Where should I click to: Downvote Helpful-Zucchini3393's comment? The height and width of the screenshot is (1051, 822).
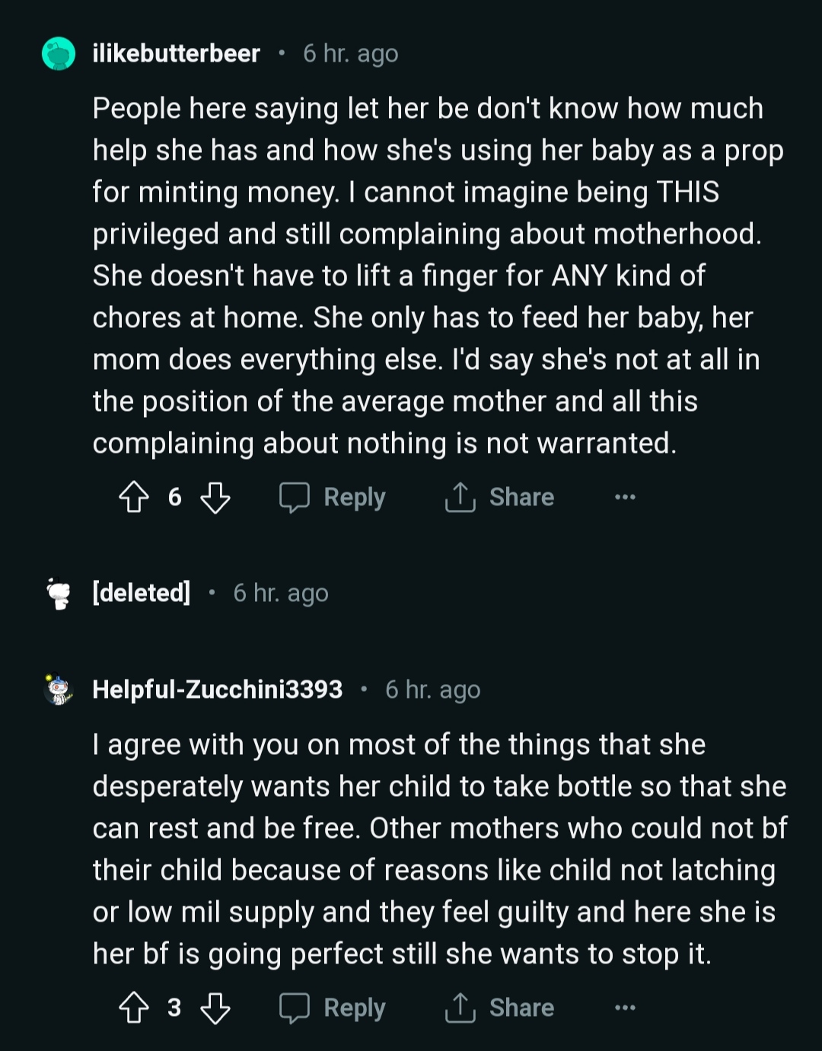pos(215,1008)
